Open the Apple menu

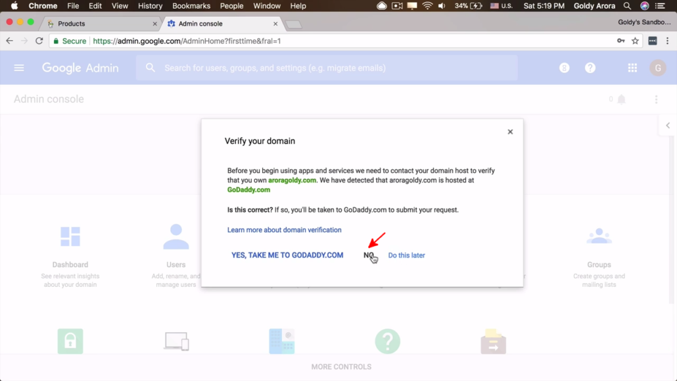pyautogui.click(x=14, y=6)
